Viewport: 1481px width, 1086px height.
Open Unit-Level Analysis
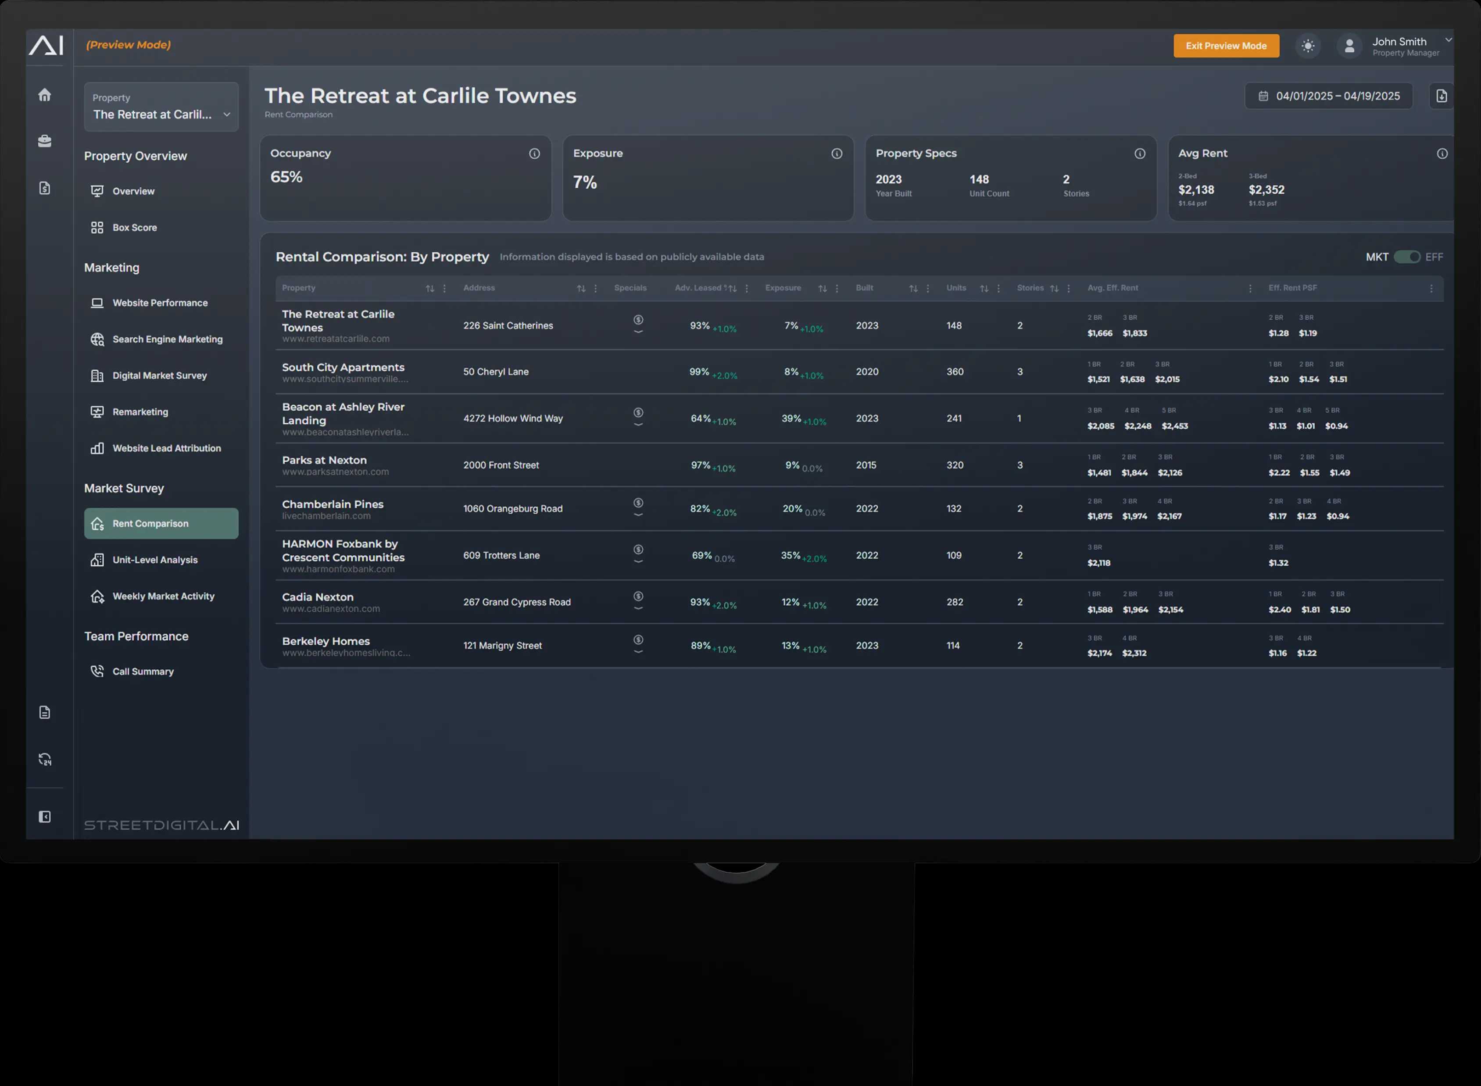click(161, 560)
